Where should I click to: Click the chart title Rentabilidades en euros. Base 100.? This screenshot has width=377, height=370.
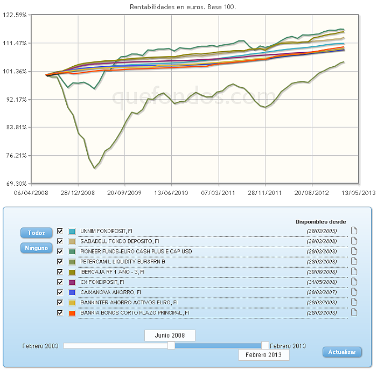(x=183, y=7)
